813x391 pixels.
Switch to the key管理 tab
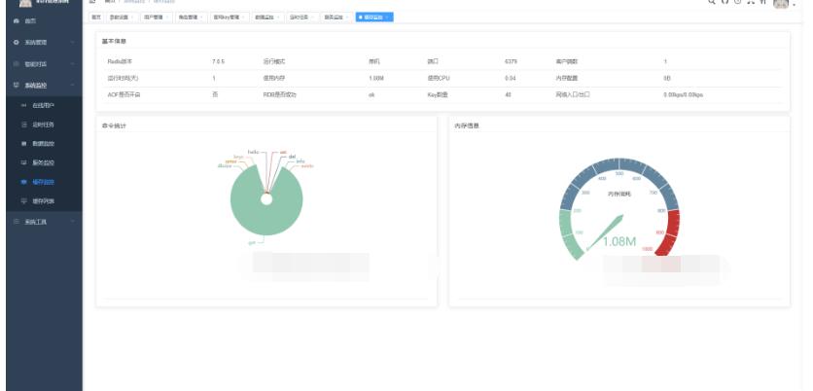[x=230, y=18]
